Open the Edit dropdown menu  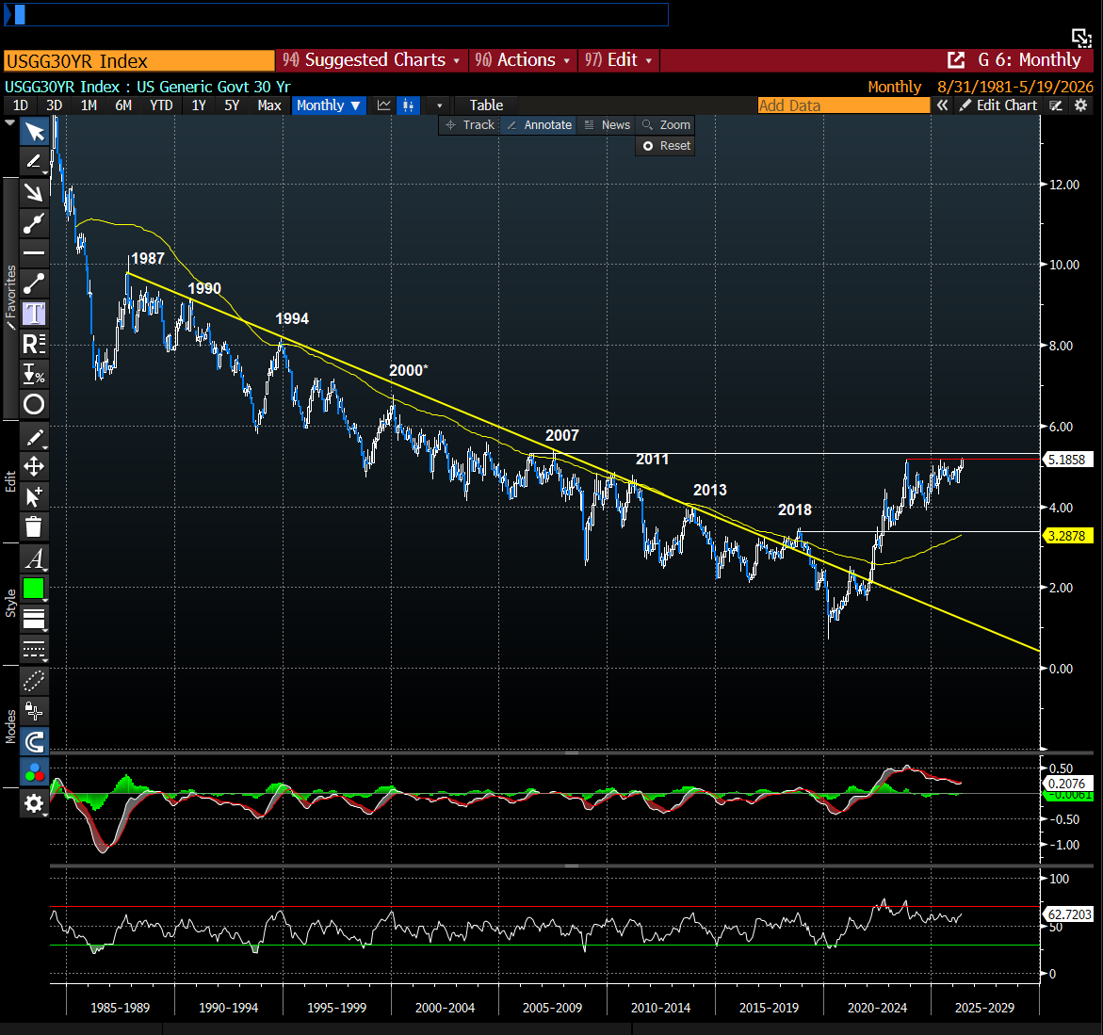tap(619, 60)
